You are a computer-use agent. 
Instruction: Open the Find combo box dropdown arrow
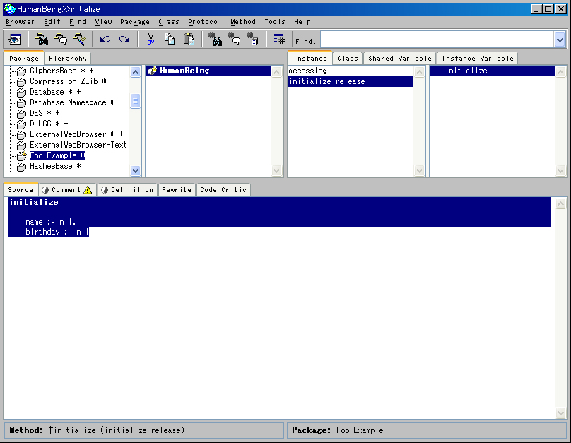coord(560,40)
